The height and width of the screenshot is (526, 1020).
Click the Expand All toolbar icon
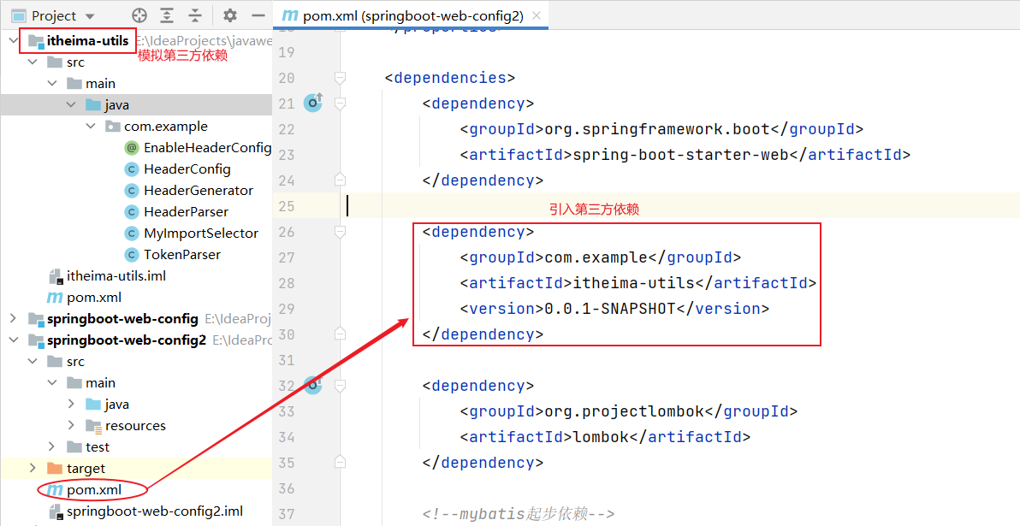coord(167,15)
